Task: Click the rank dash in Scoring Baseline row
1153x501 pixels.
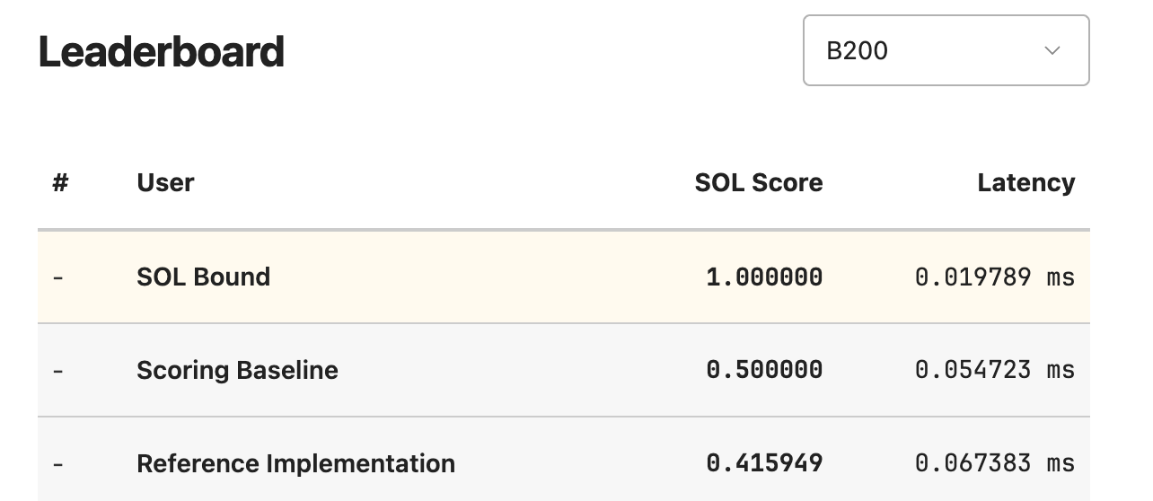Action: click(58, 371)
